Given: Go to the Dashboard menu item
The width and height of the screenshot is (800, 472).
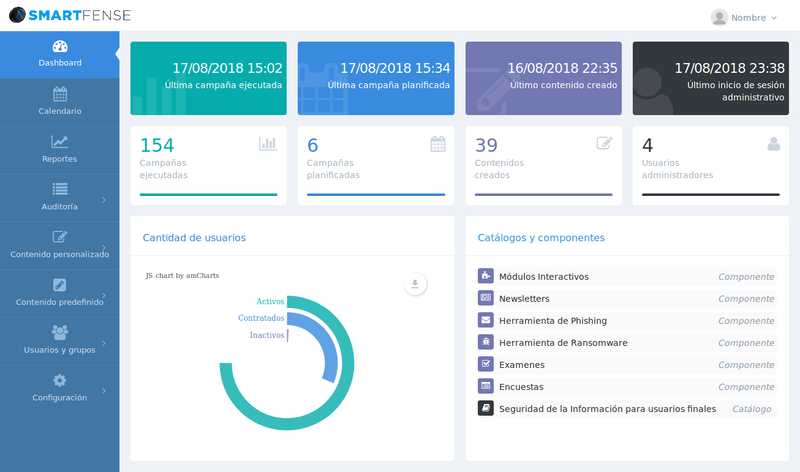Looking at the screenshot, I should point(59,54).
